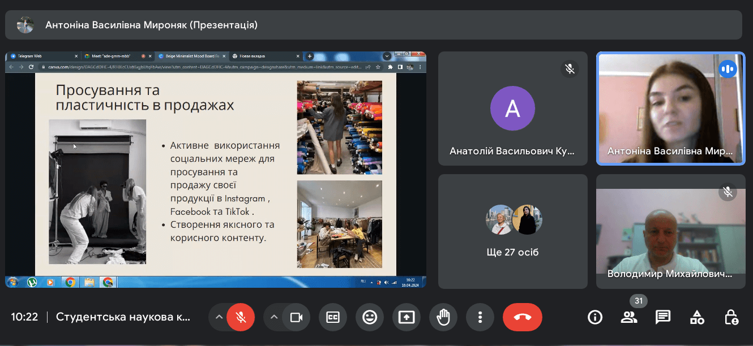This screenshot has width=753, height=346.
Task: Start presenting your screen
Action: click(407, 317)
